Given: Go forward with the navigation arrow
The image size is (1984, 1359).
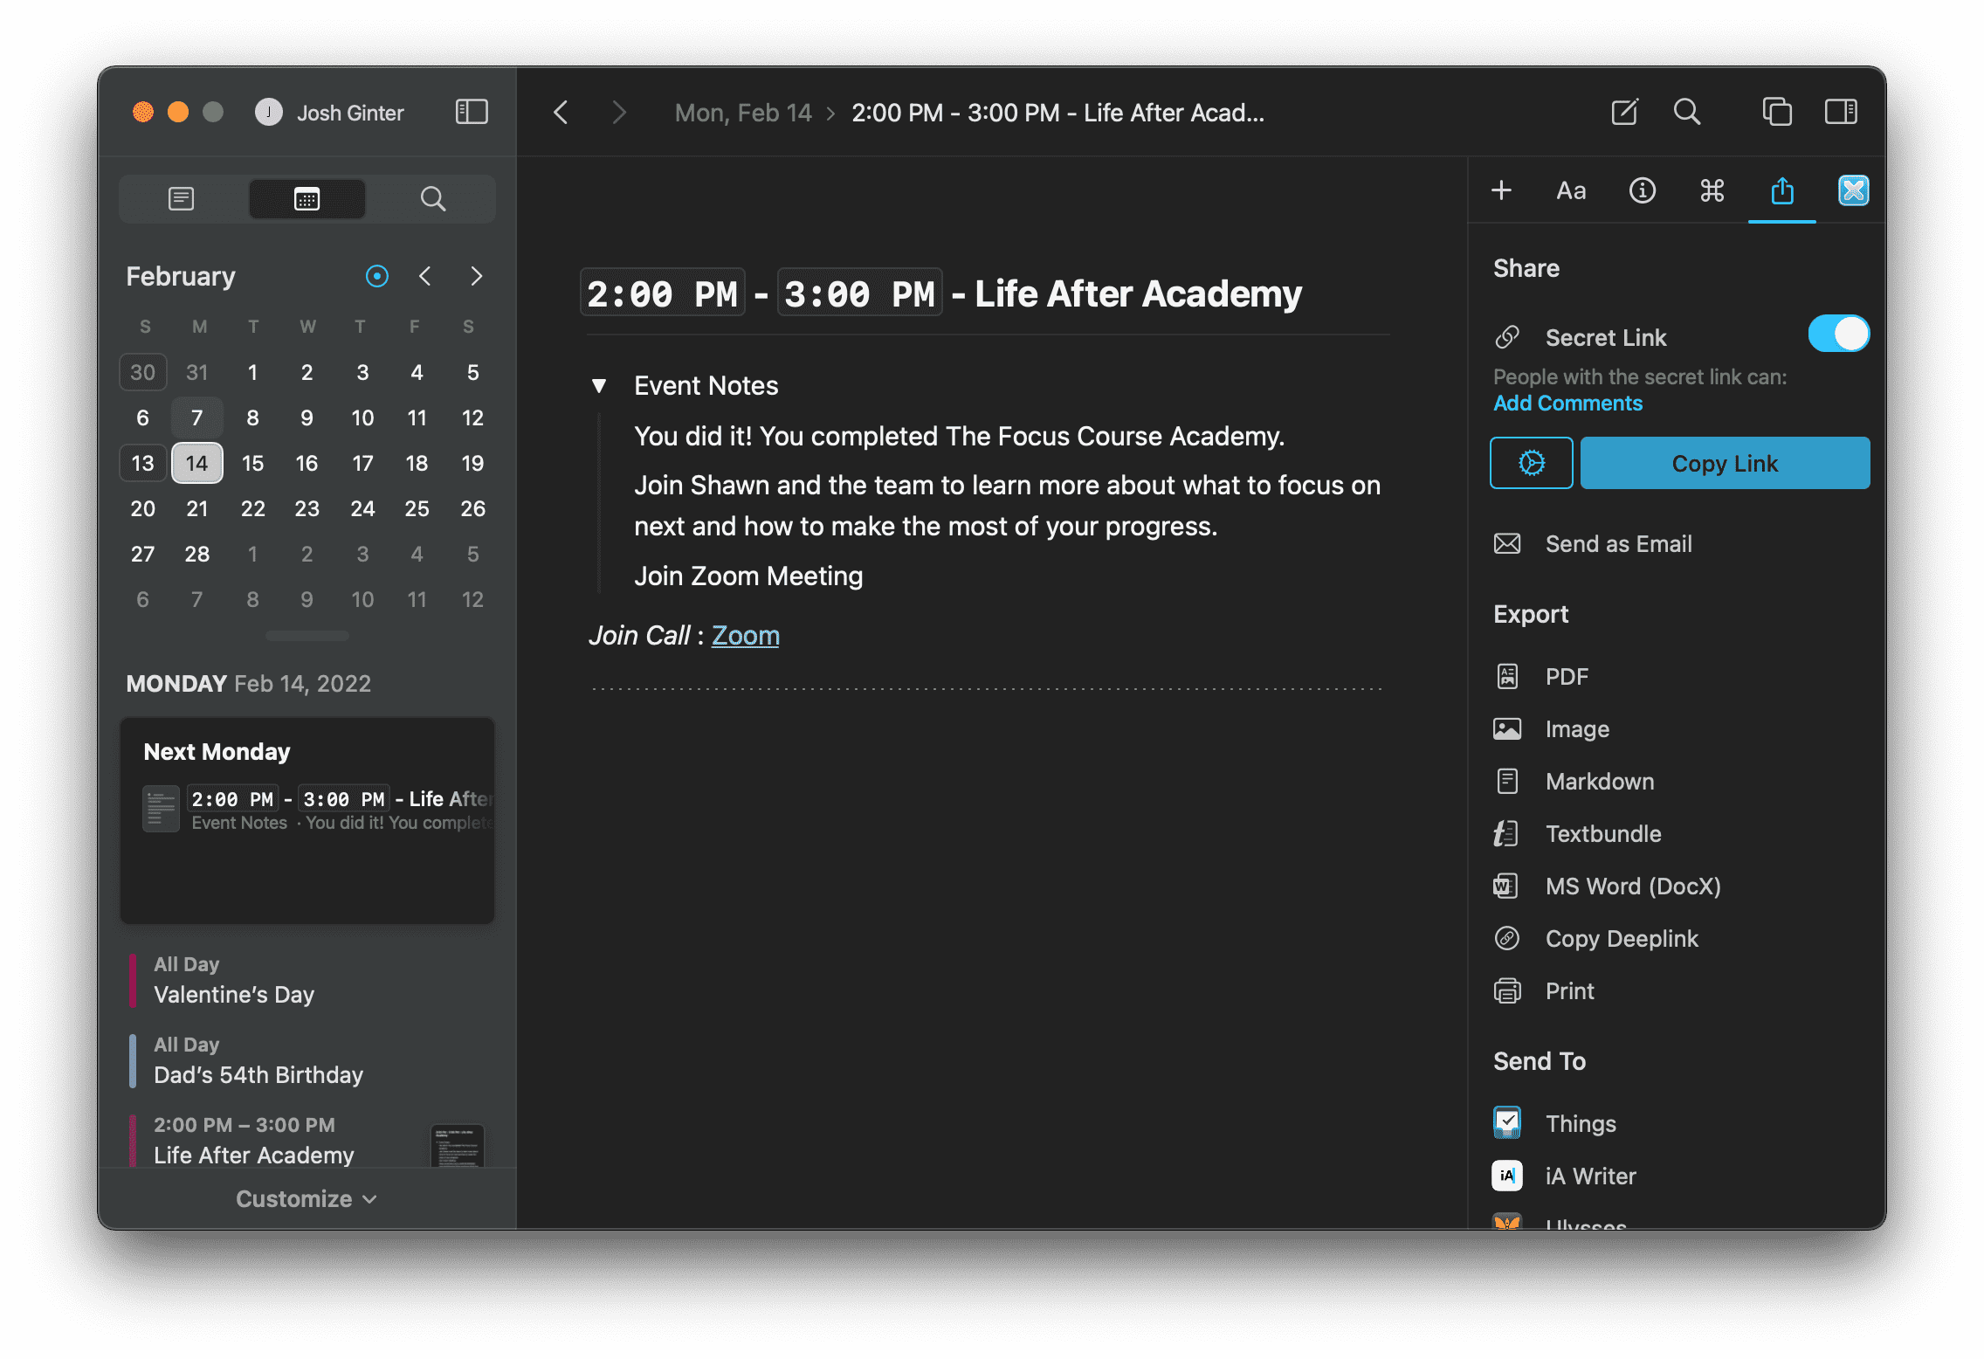Looking at the screenshot, I should [619, 112].
